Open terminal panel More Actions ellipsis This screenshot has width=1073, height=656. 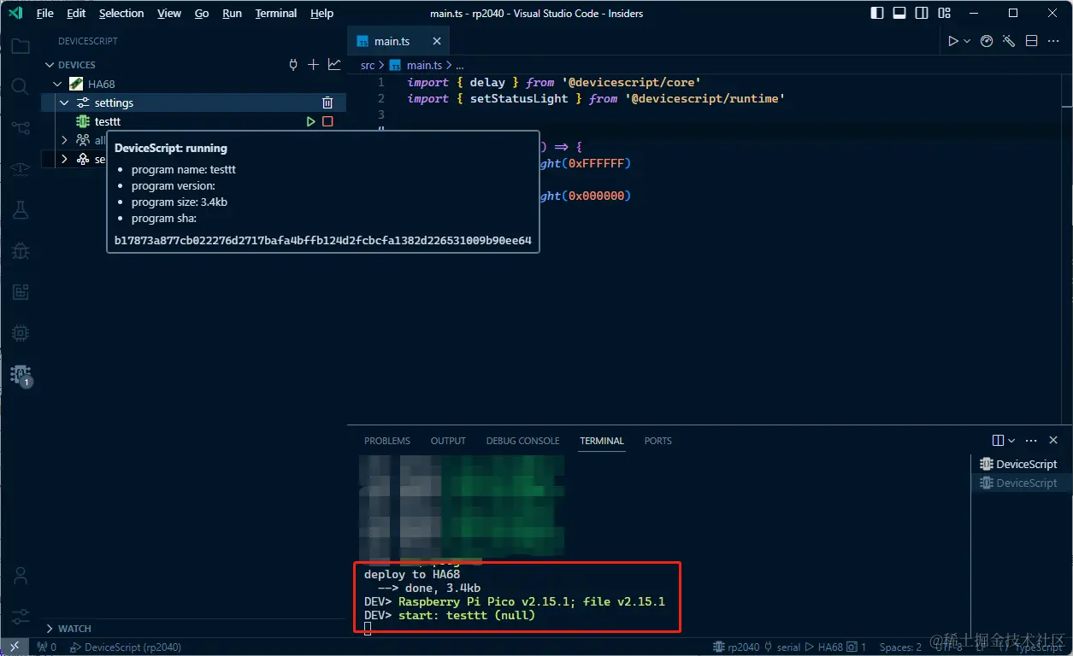pos(1031,441)
